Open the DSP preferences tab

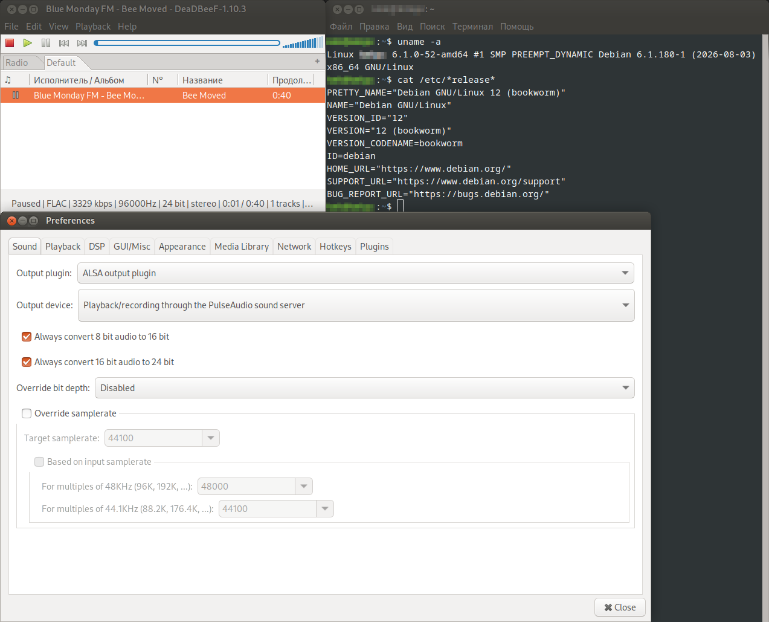point(97,247)
